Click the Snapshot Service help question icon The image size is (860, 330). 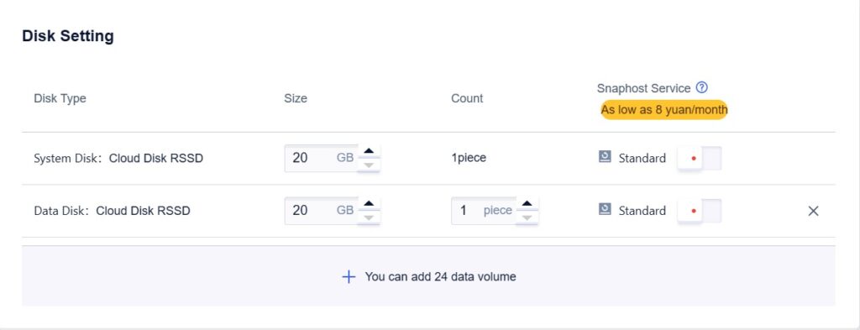point(701,87)
